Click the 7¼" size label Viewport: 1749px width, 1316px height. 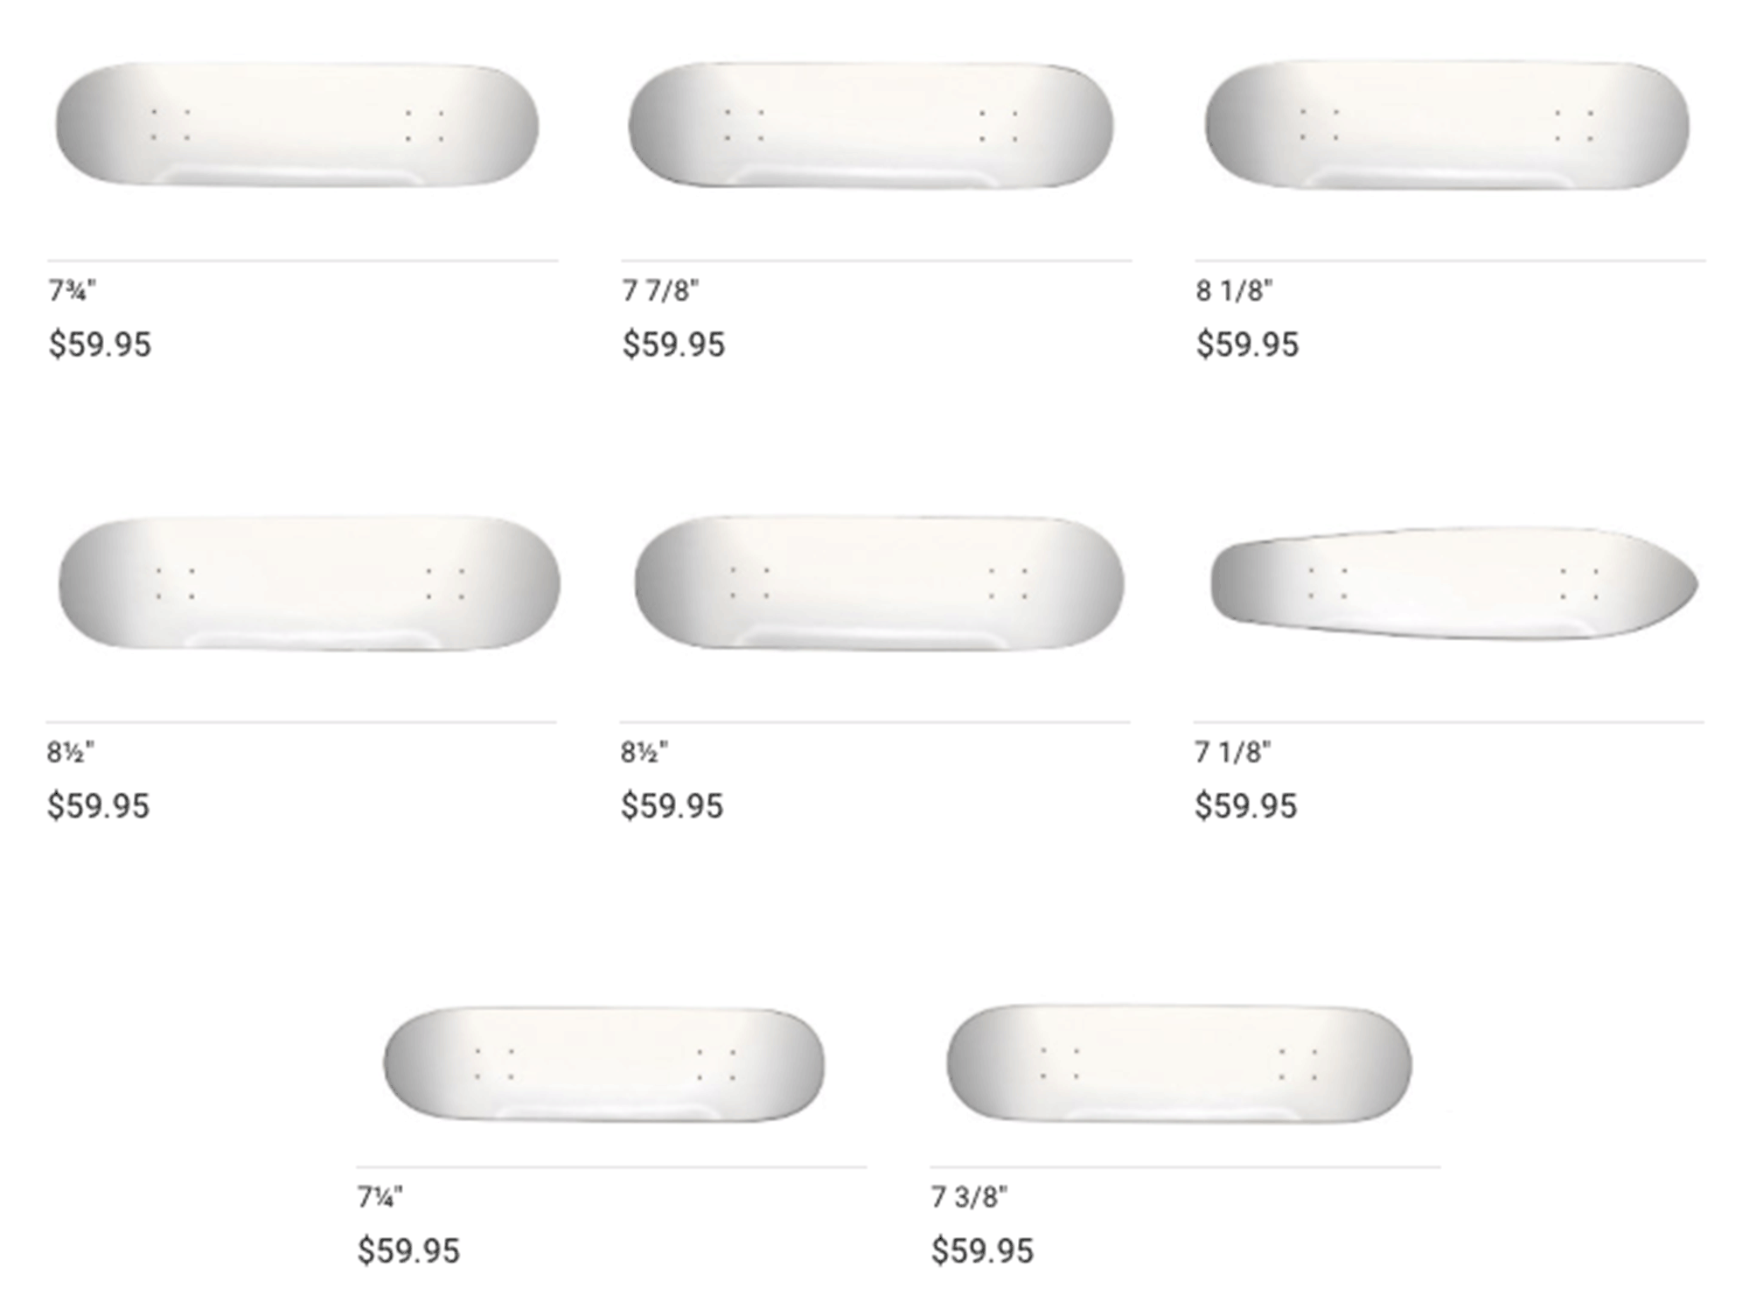click(380, 1196)
